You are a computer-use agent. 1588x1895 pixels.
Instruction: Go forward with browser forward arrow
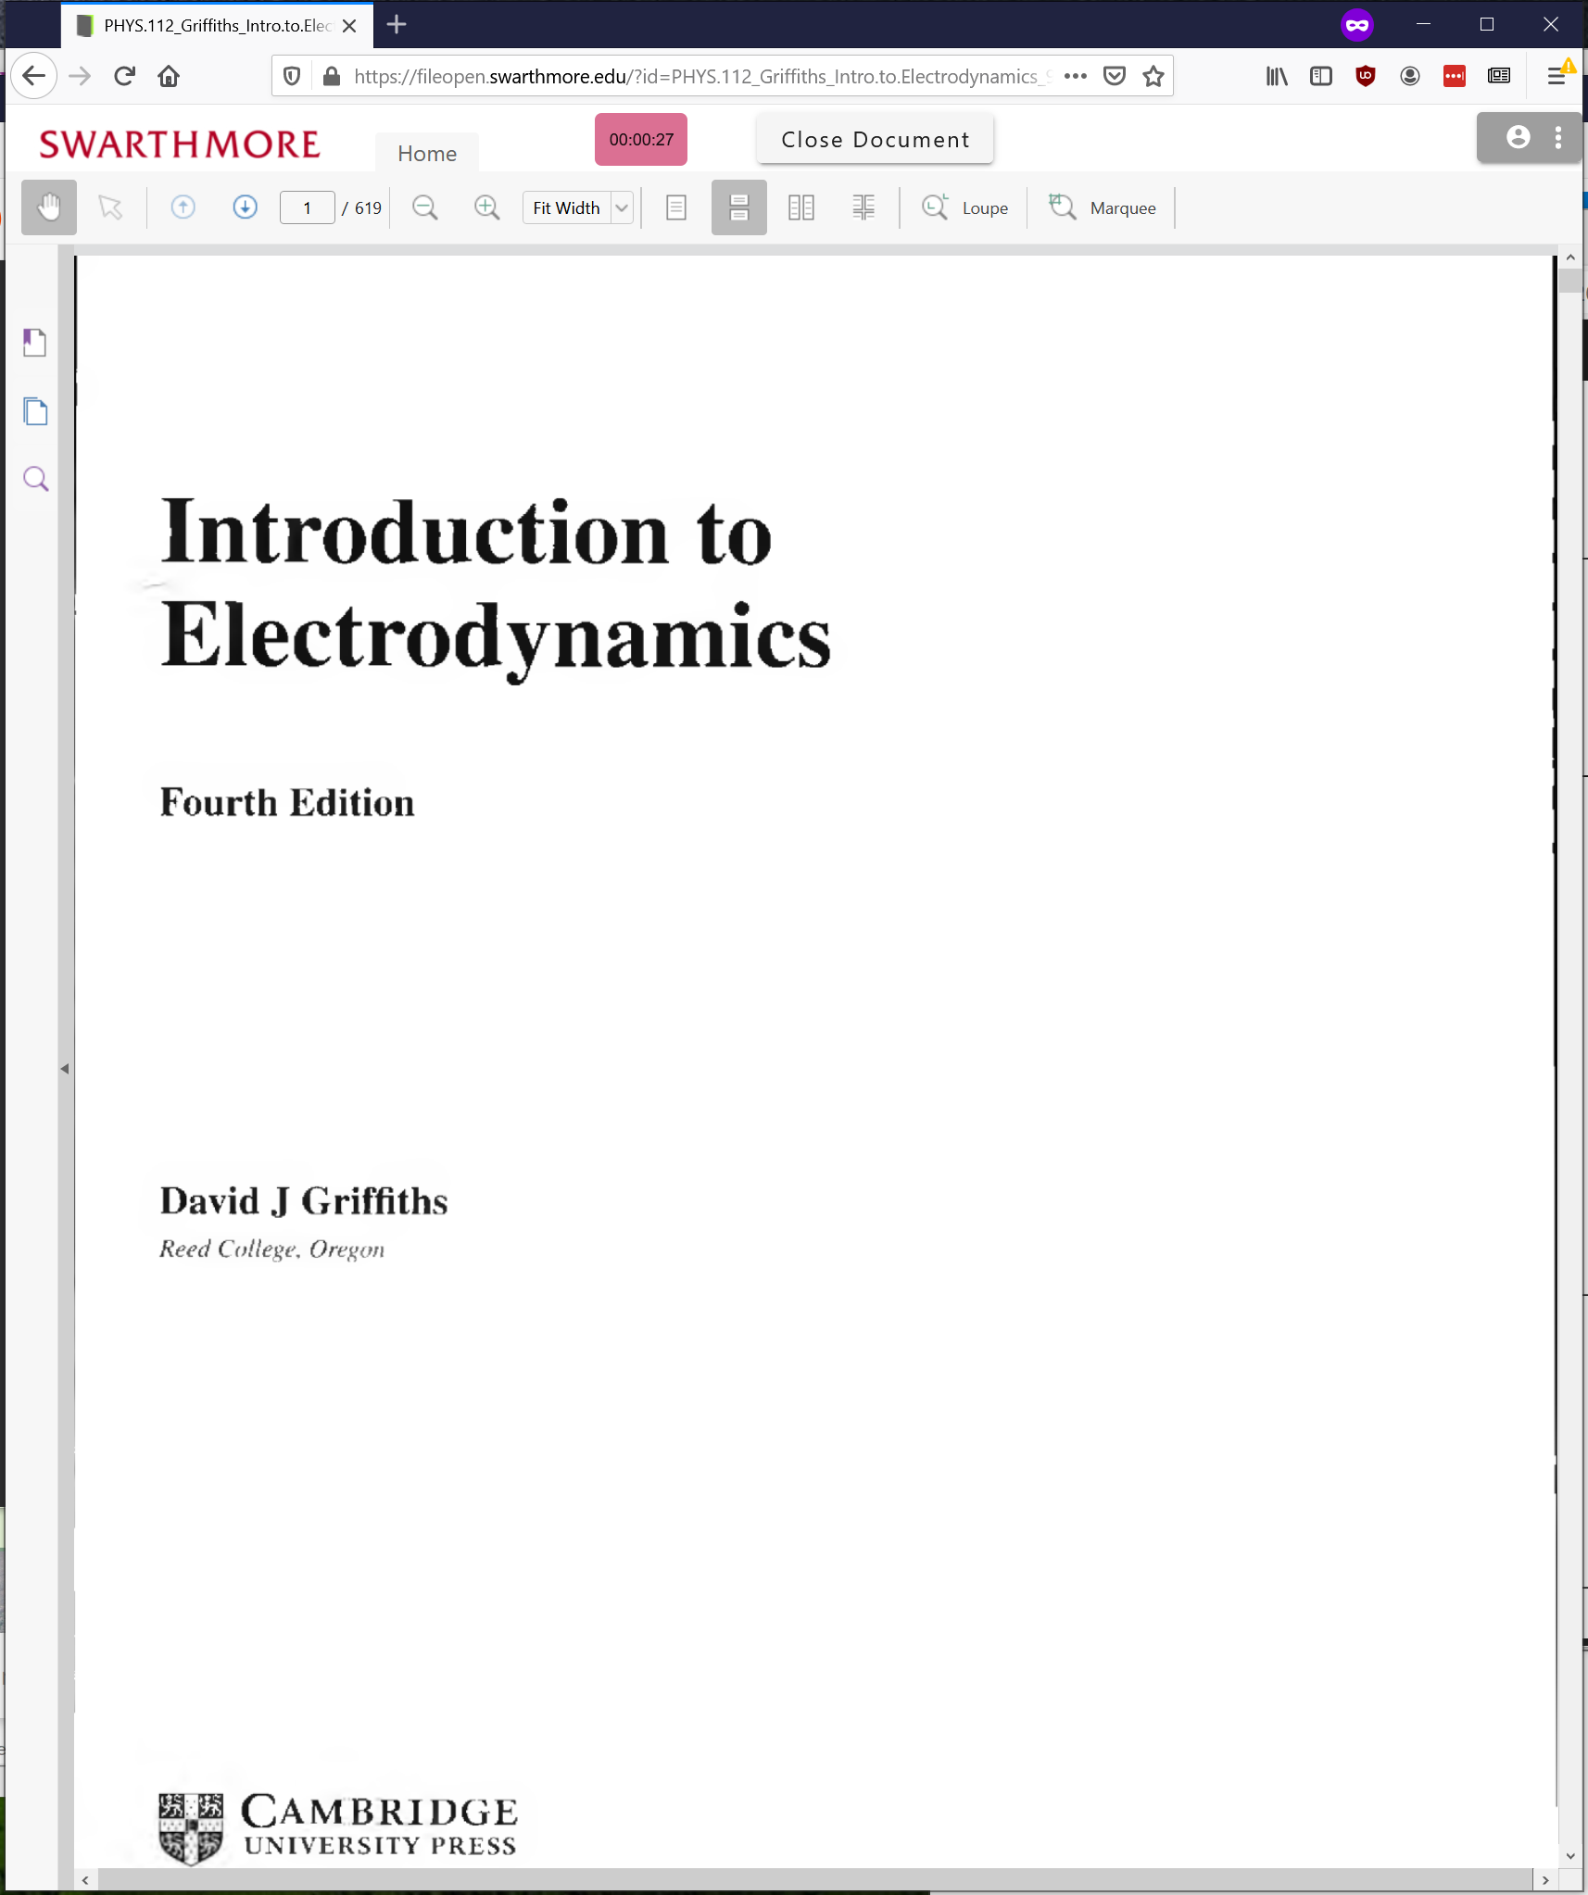click(80, 76)
